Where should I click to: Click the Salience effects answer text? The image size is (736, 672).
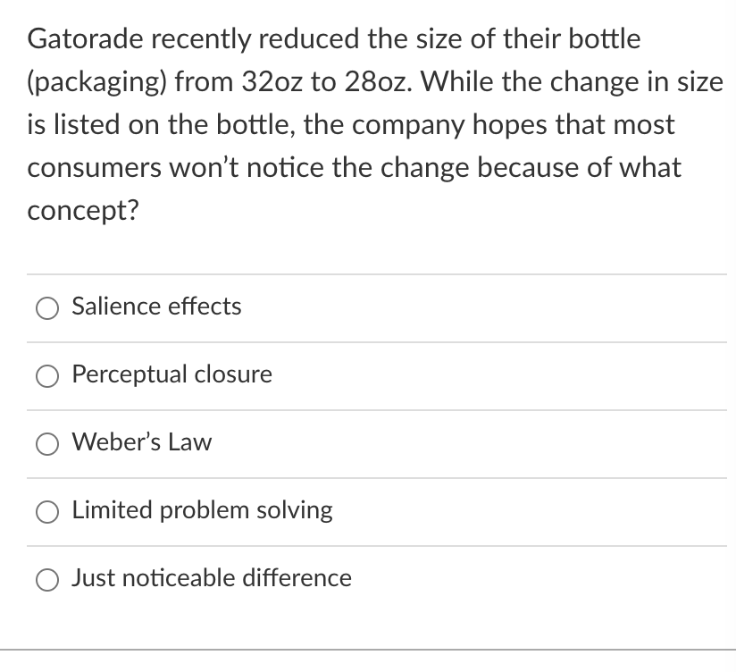156,307
